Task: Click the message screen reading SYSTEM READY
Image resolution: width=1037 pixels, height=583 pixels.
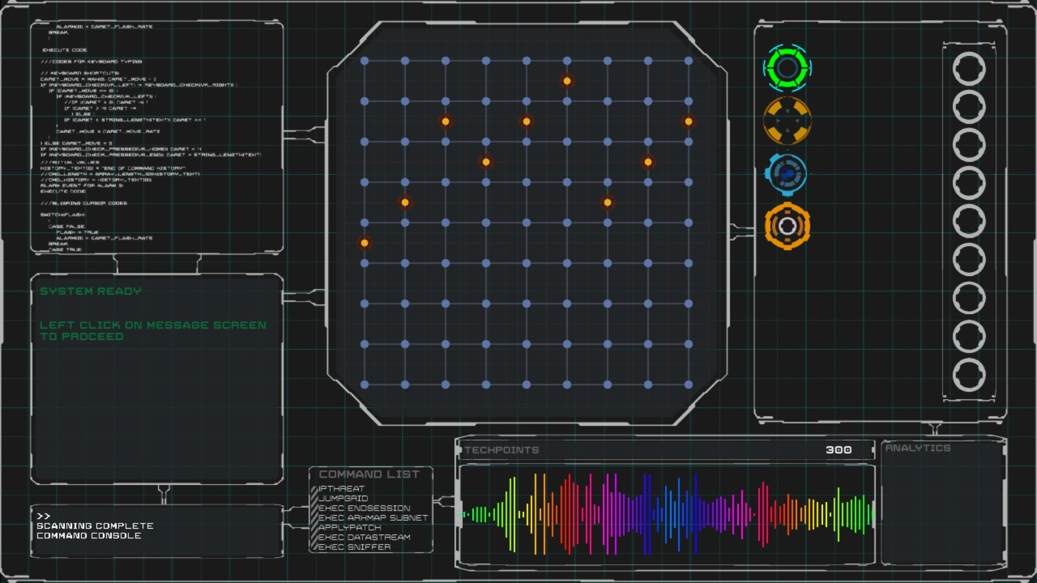Action: [x=157, y=379]
